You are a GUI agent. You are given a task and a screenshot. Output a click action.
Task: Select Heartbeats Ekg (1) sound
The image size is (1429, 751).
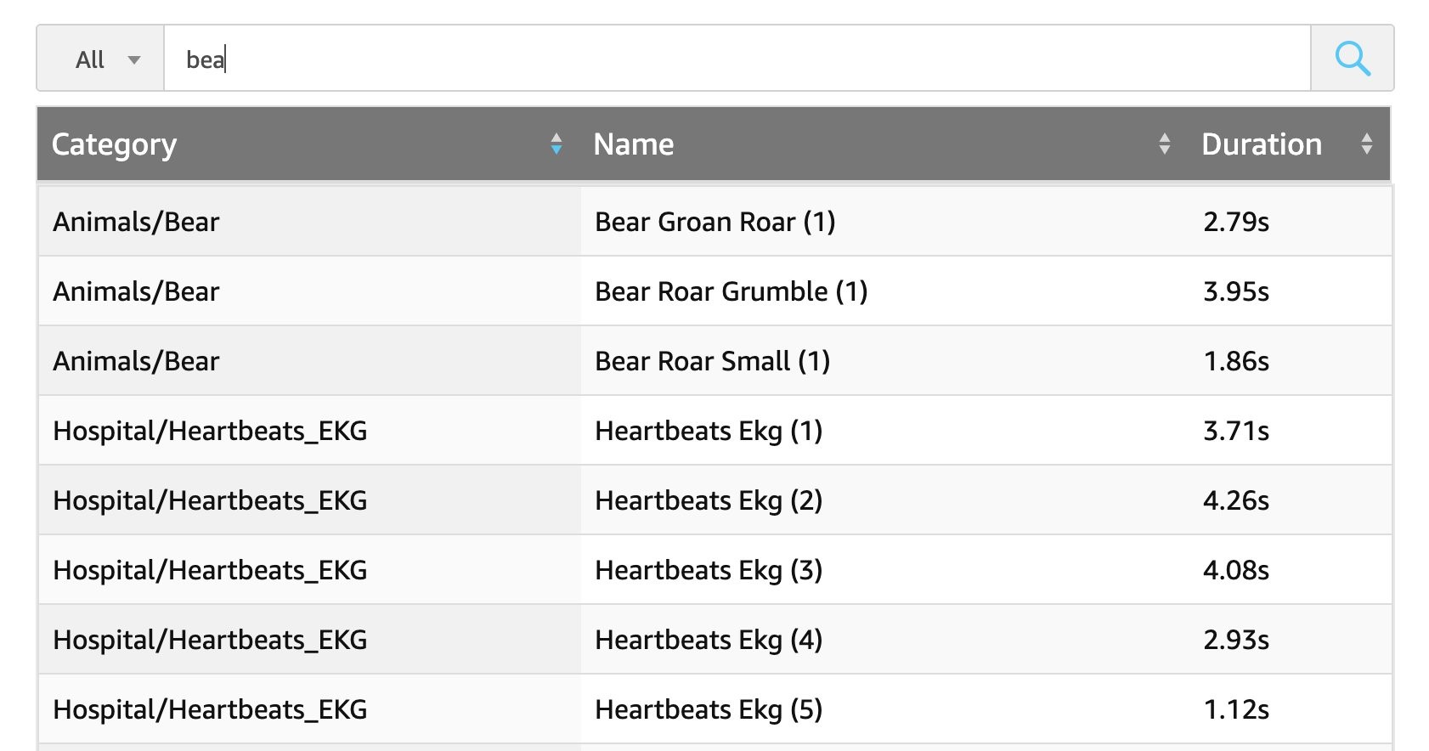[709, 431]
